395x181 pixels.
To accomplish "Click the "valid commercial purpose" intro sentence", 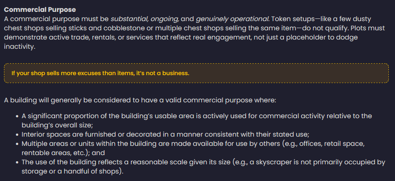I will 139,100.
